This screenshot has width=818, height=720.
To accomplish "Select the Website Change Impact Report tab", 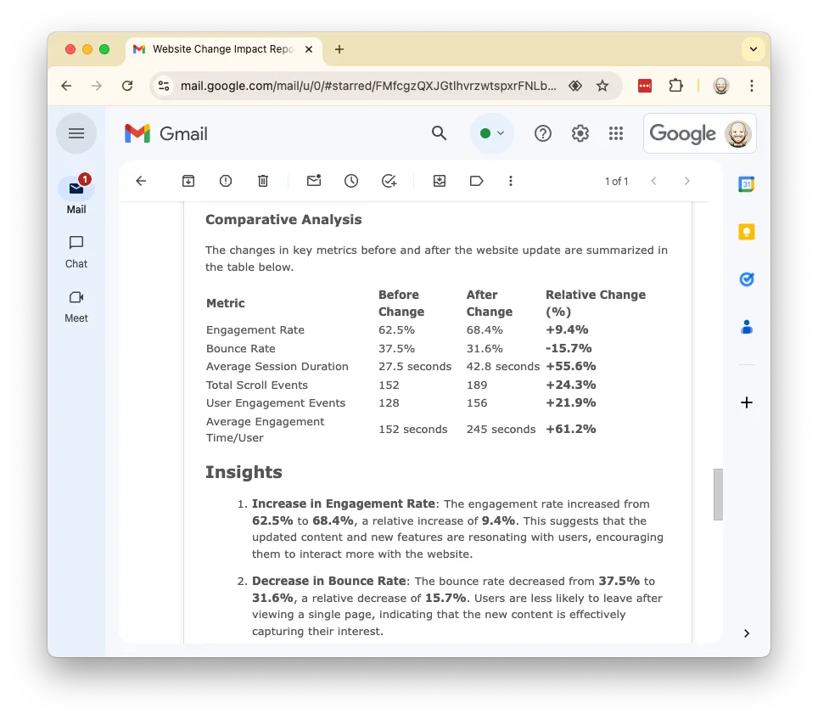I will 223,49.
